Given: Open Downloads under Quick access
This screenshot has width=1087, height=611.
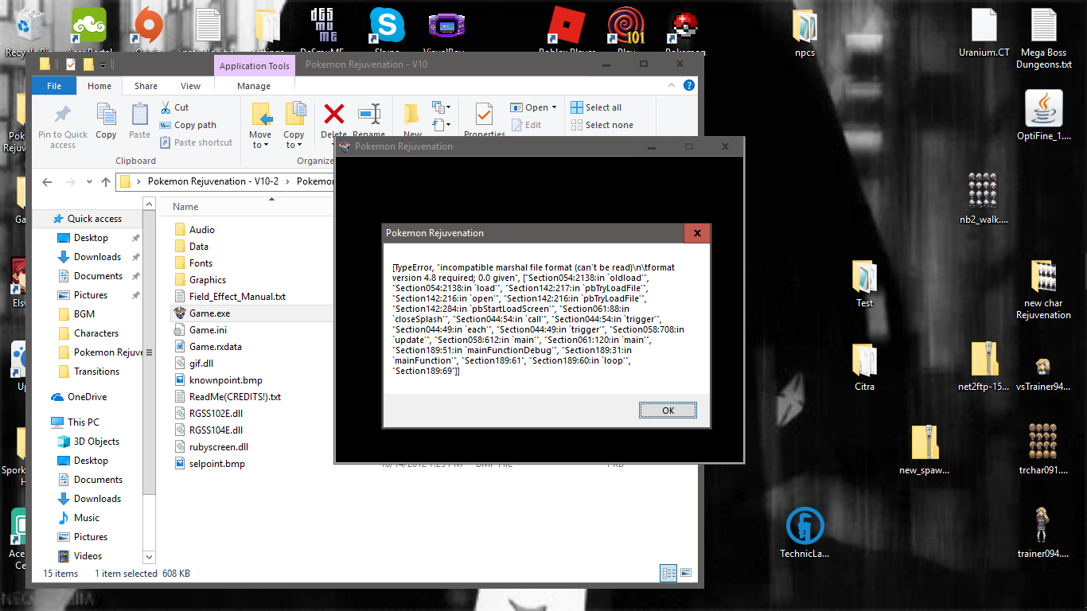Looking at the screenshot, I should (x=97, y=257).
